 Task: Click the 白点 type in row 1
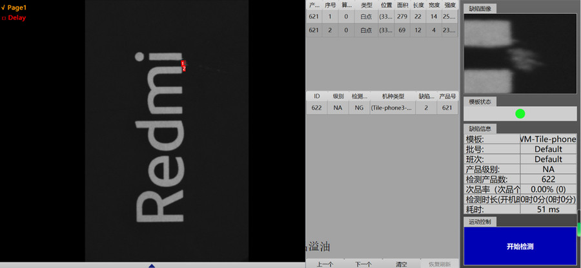tap(366, 17)
